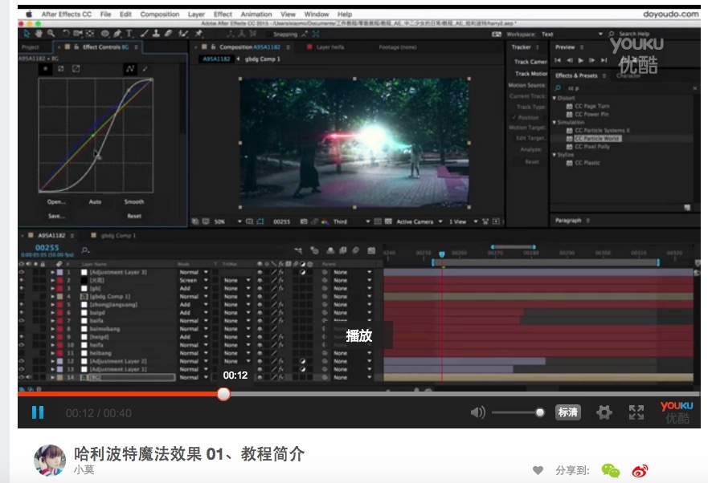Open the 50% magnification dropdown
Screen dimensions: 708x483
pos(227,221)
